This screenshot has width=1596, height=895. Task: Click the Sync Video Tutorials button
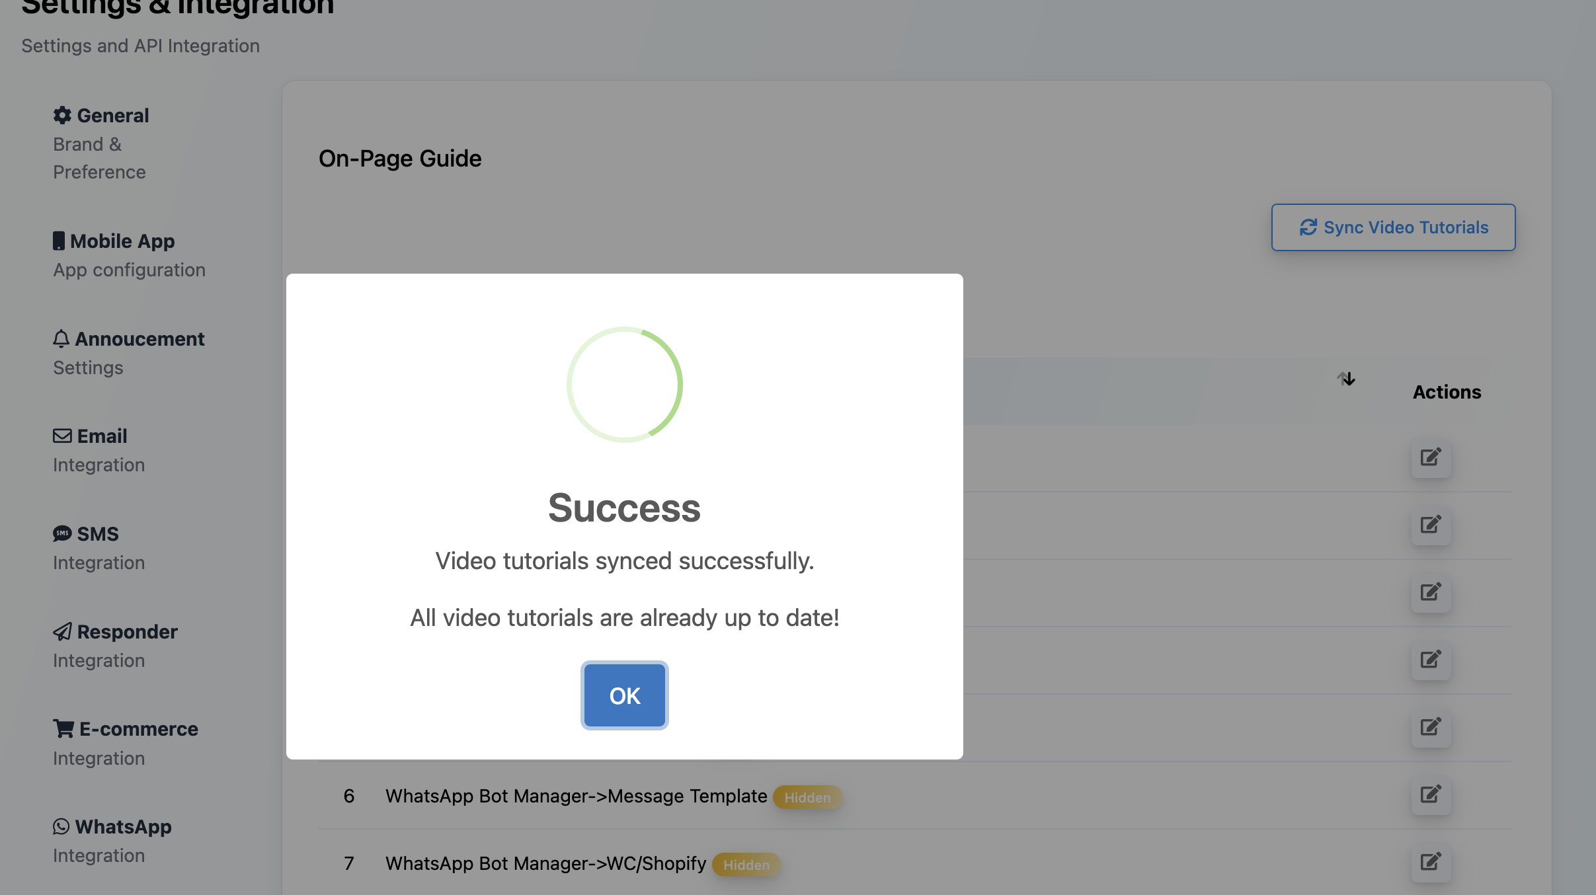(x=1393, y=227)
